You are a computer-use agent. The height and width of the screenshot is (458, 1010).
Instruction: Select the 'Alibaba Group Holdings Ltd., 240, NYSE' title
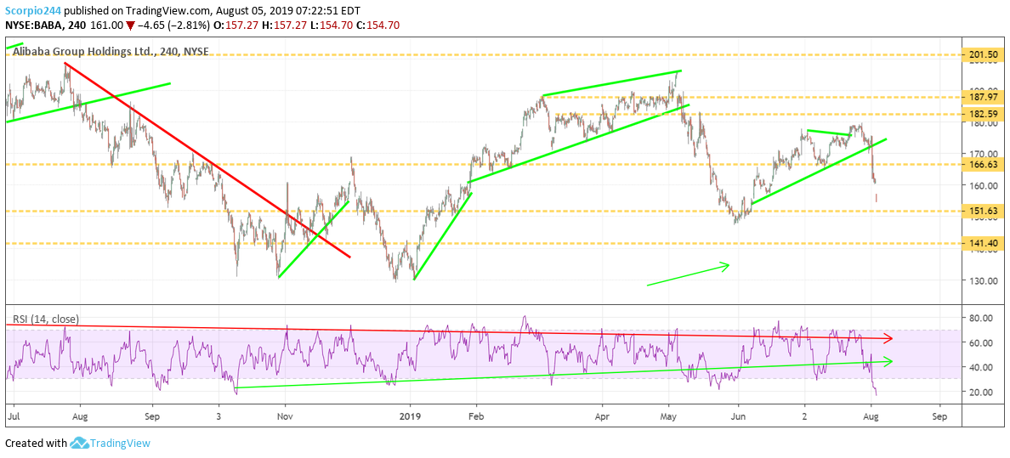[x=111, y=53]
